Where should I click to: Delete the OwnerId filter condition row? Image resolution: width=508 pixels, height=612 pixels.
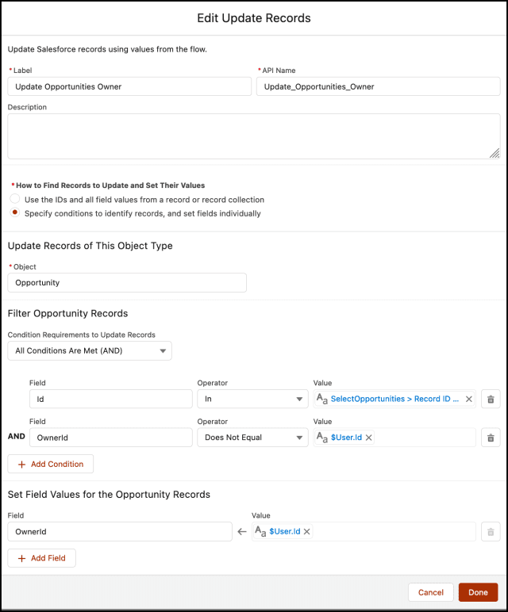click(x=491, y=438)
